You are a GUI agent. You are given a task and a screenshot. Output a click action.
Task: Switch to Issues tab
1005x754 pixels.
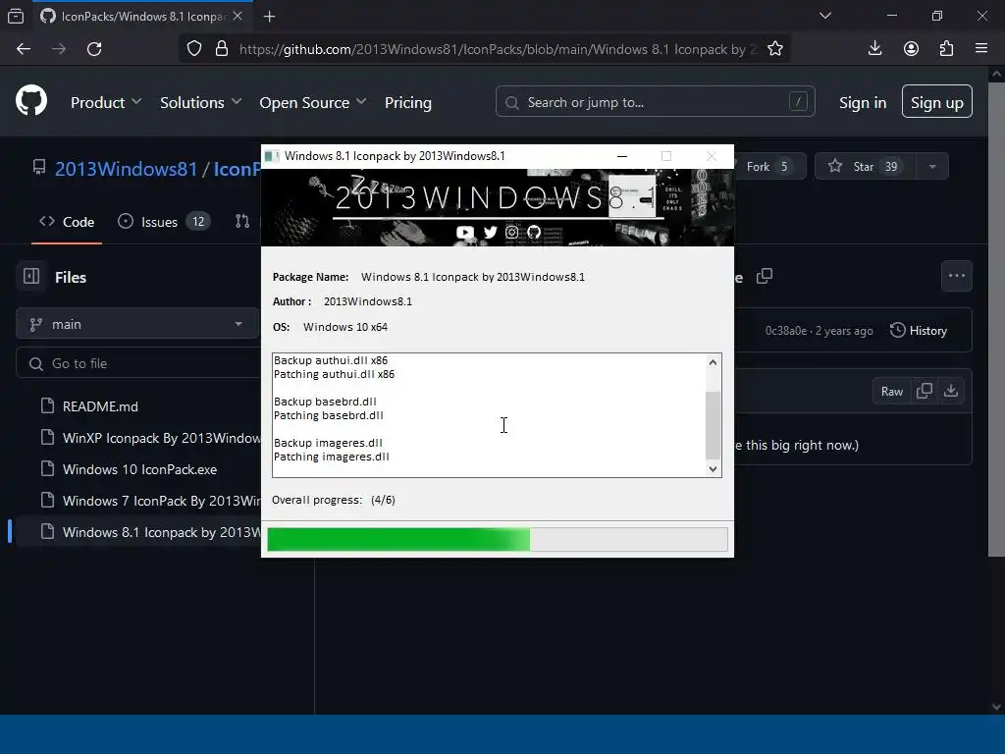tap(164, 222)
